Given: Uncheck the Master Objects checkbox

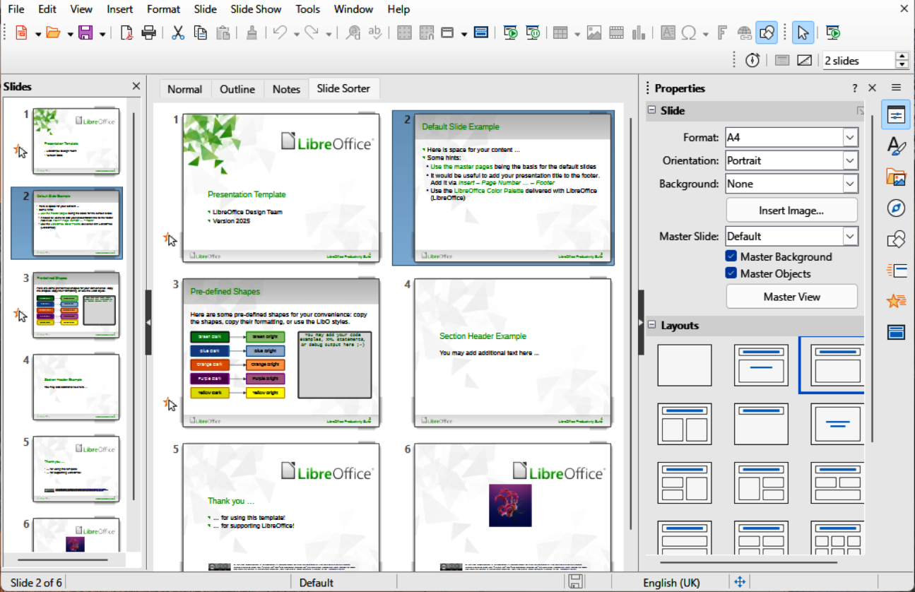Looking at the screenshot, I should tap(731, 273).
